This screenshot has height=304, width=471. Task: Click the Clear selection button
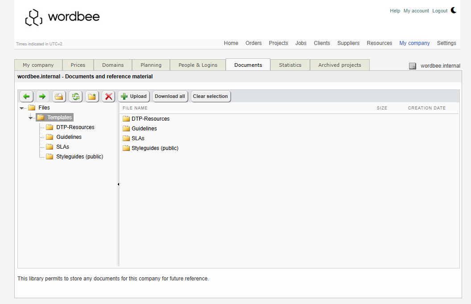point(211,97)
